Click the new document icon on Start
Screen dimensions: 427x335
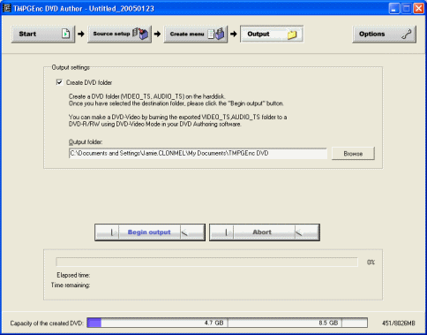click(x=66, y=34)
